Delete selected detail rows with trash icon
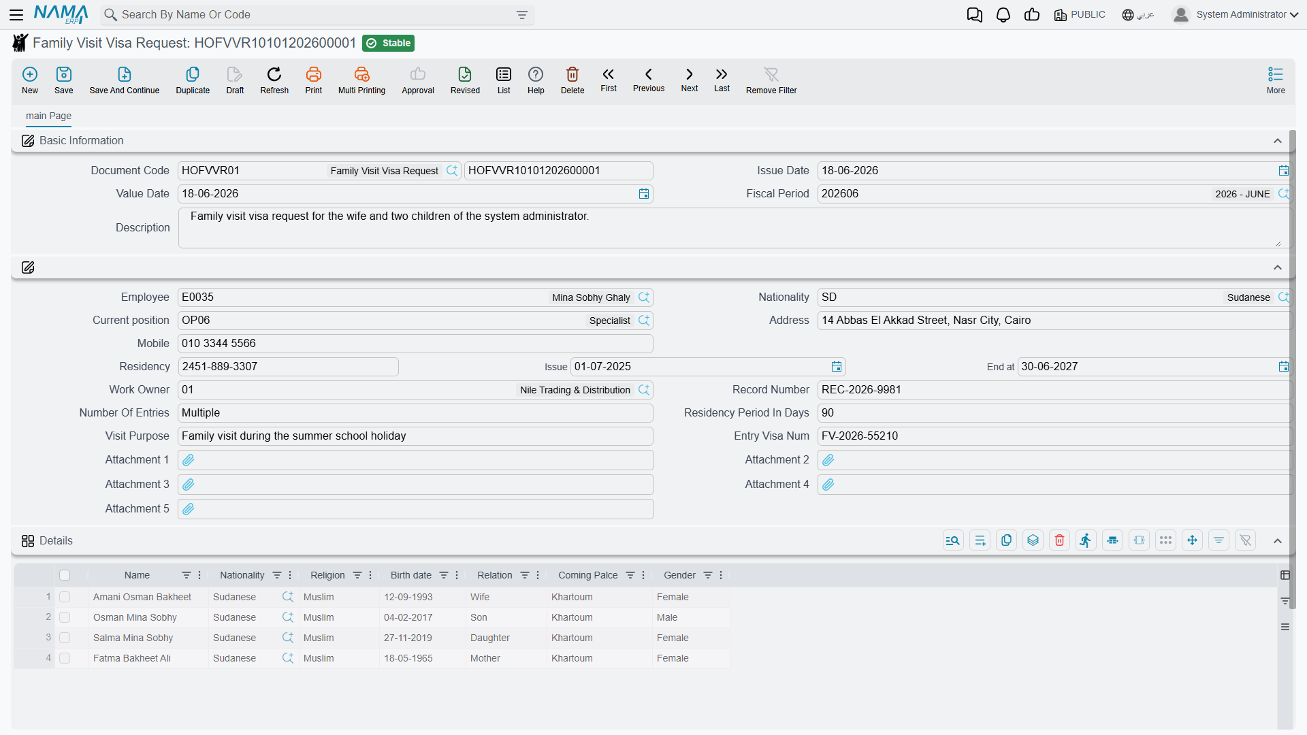This screenshot has height=735, width=1307. pyautogui.click(x=1059, y=540)
